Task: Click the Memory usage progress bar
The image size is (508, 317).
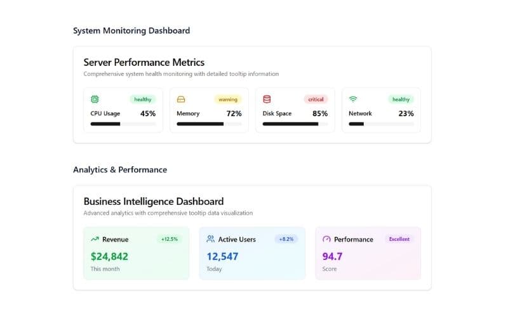Action: point(209,124)
